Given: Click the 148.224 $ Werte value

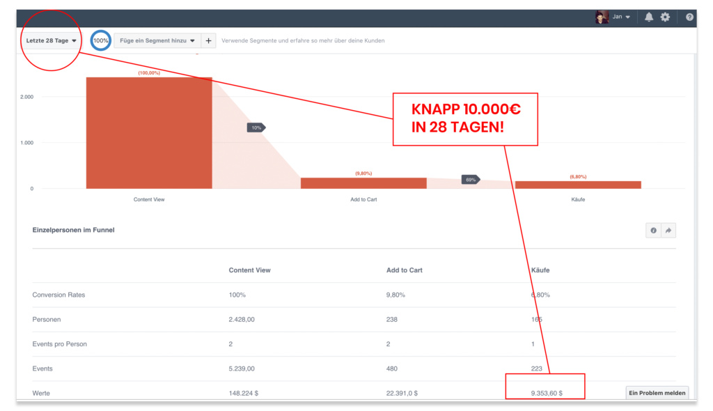Looking at the screenshot, I should (243, 394).
